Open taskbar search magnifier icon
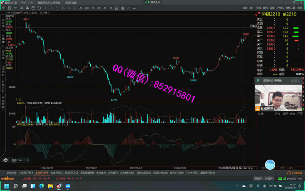The height and width of the screenshot is (191, 305). [16, 186]
